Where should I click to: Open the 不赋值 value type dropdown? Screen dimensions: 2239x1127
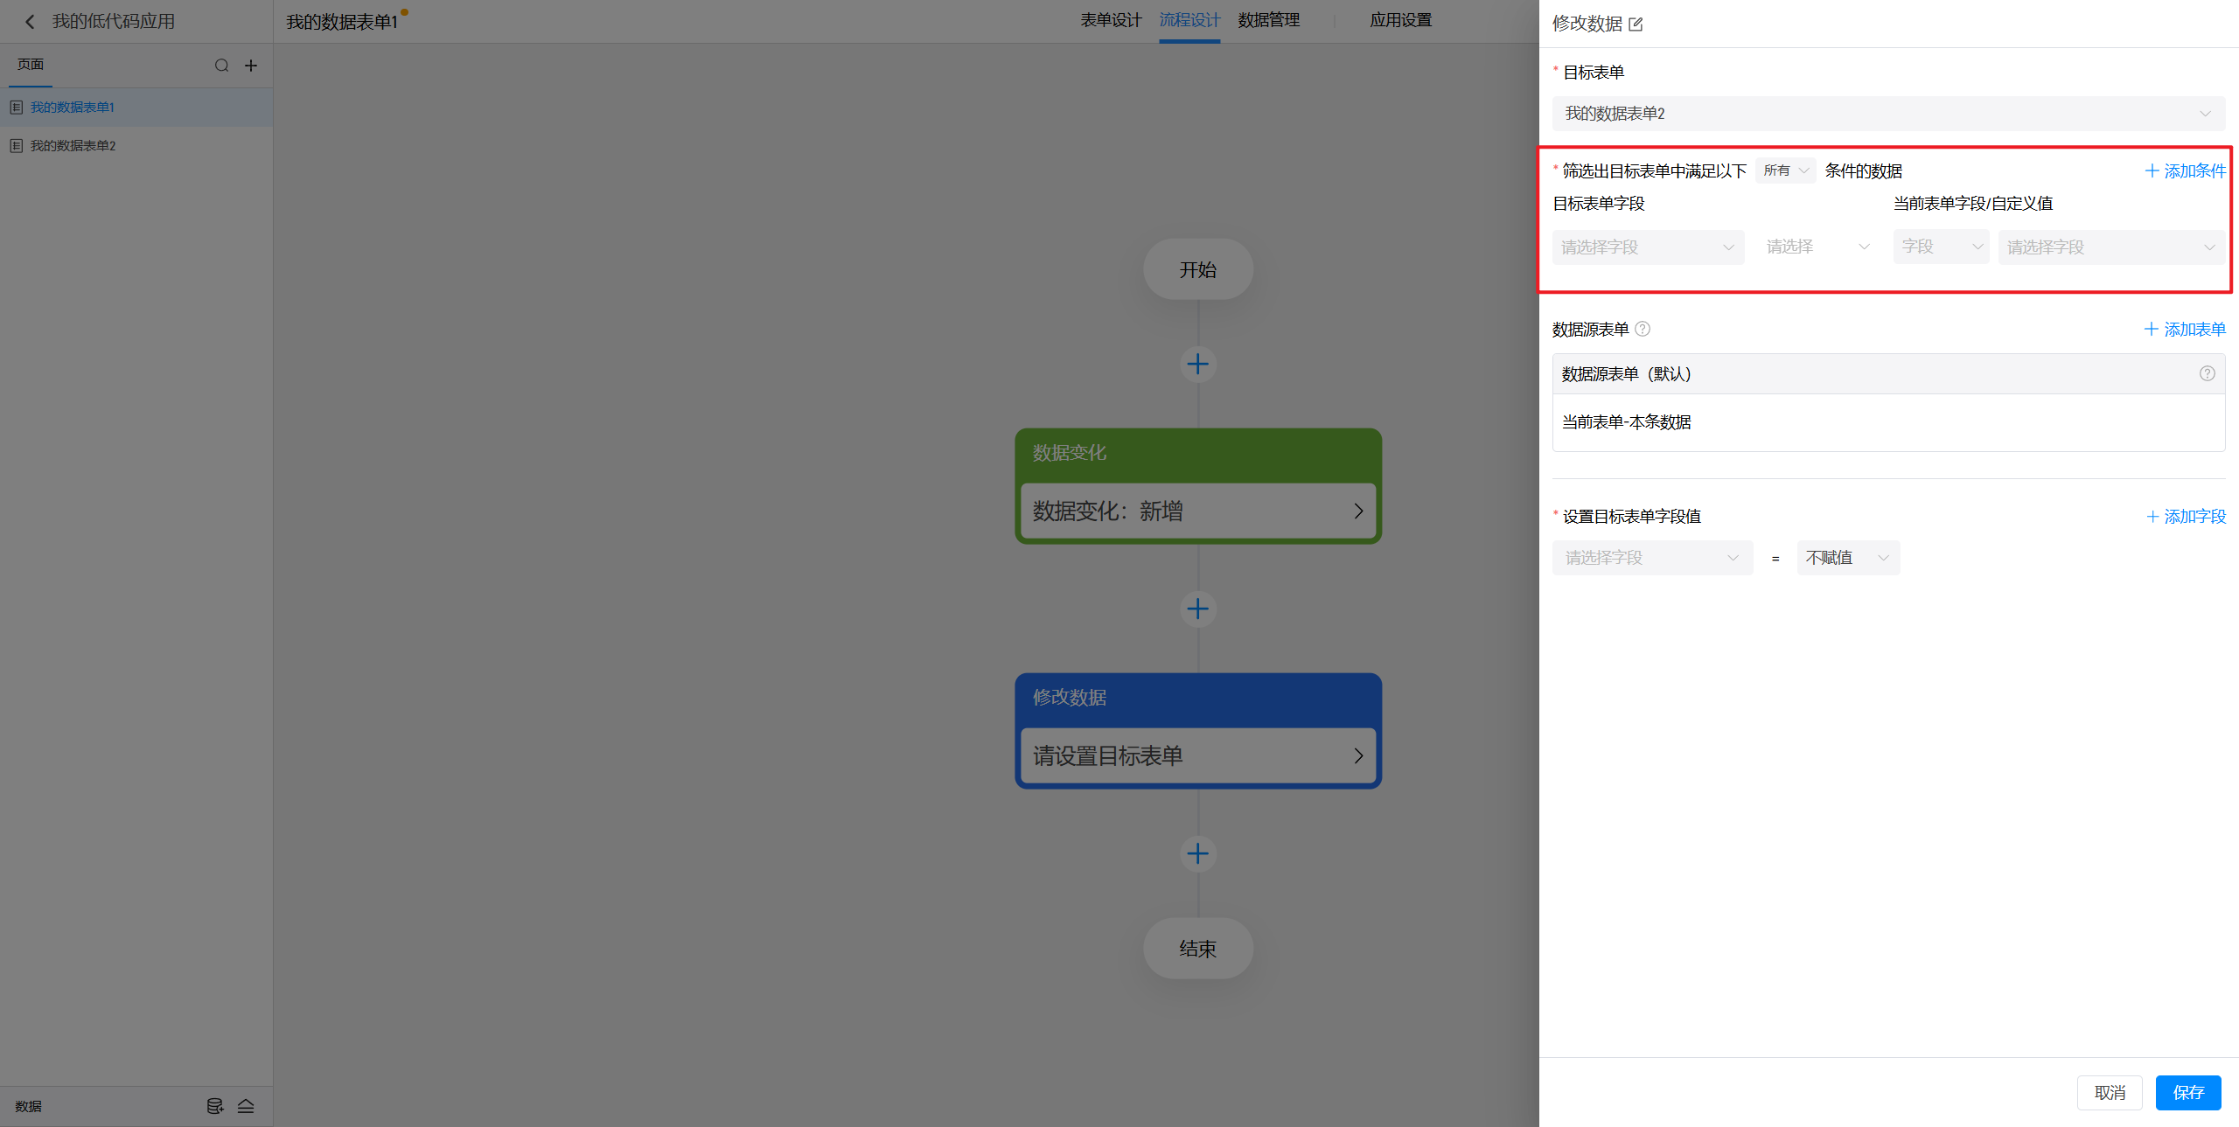[x=1847, y=558]
